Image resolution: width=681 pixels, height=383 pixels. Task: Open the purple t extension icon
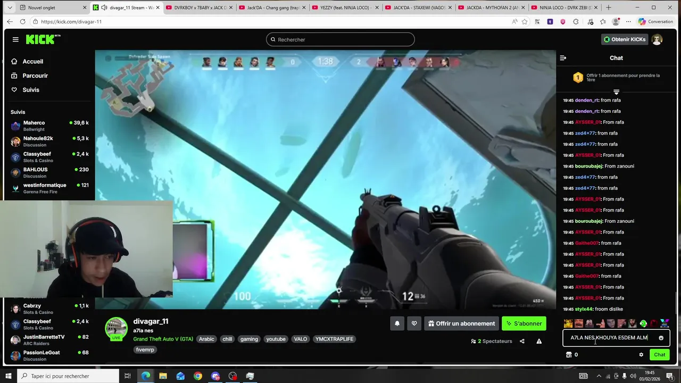pos(550,22)
